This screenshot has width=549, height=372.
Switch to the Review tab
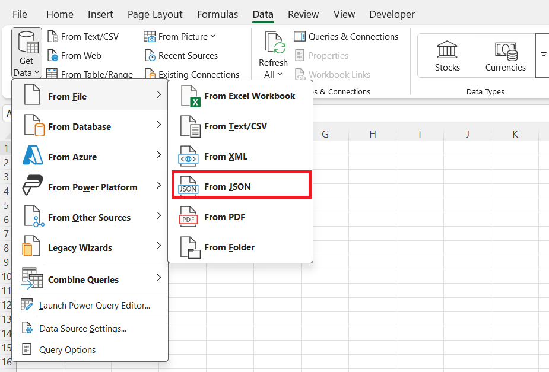pyautogui.click(x=303, y=14)
